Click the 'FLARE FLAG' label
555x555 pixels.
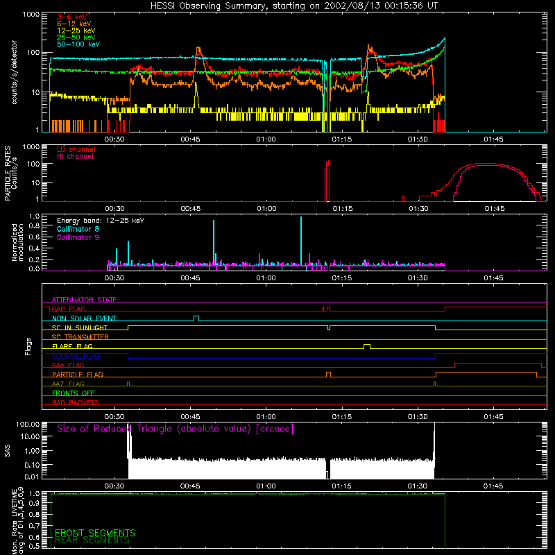pyautogui.click(x=72, y=346)
